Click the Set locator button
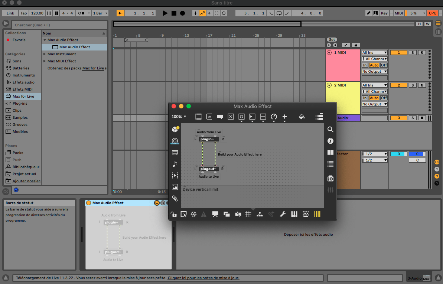This screenshot has height=284, width=443. (332, 40)
